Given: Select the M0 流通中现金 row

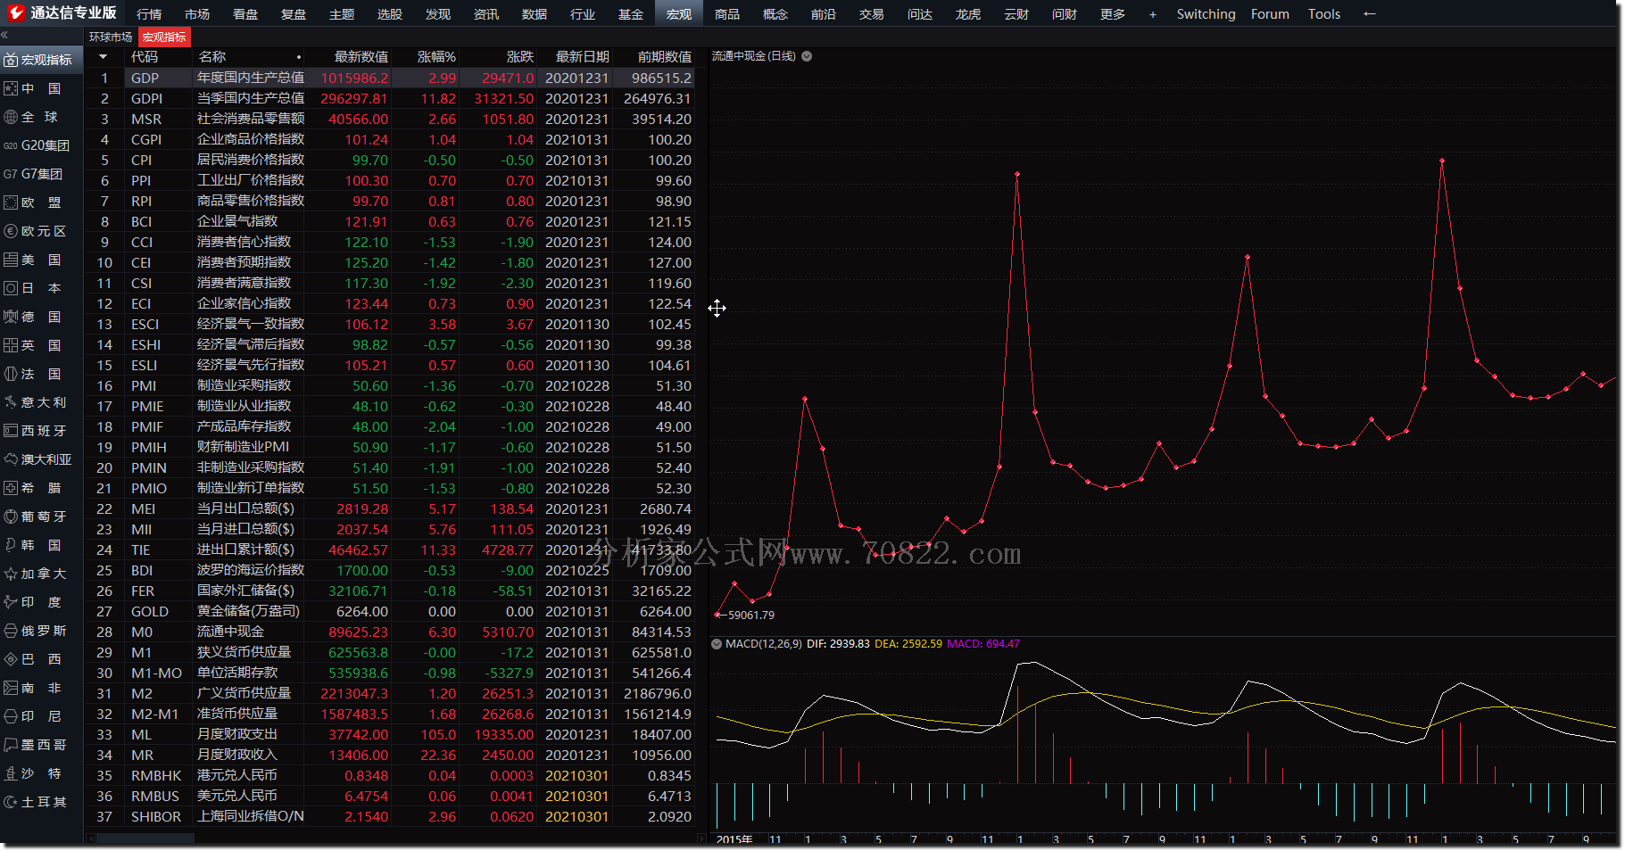Looking at the screenshot, I should click(x=389, y=632).
